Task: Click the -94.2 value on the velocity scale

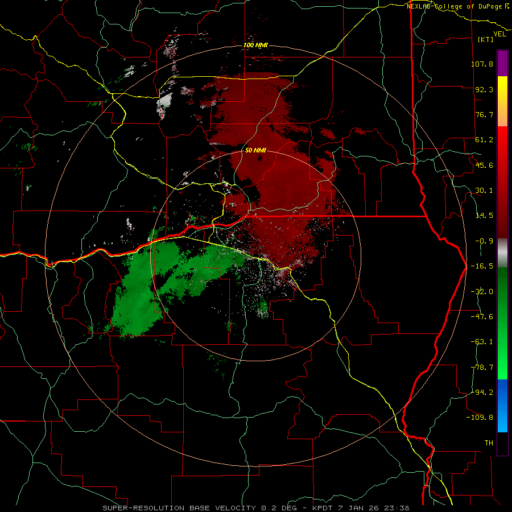Action: coord(482,392)
